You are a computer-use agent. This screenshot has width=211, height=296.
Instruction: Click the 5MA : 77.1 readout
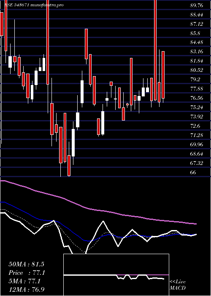pyautogui.click(x=24, y=281)
